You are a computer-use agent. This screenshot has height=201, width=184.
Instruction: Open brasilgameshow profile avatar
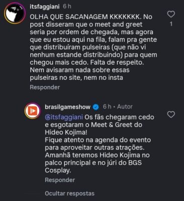coord(33,111)
